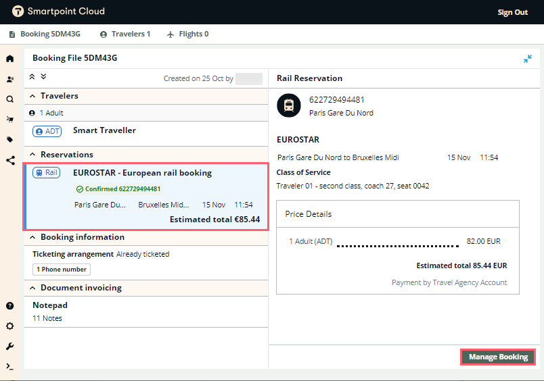Click Paris Gare Du Nord to Bruxelles Midi
The width and height of the screenshot is (544, 381).
pyautogui.click(x=338, y=157)
